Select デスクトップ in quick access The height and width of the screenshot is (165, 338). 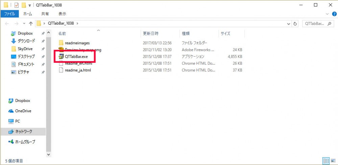click(26, 57)
